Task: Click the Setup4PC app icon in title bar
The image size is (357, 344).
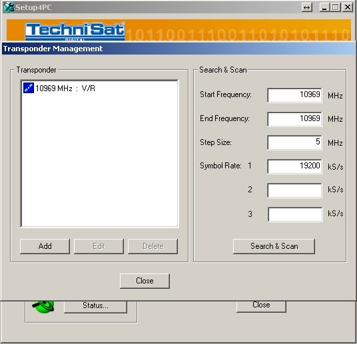Action: [9, 7]
